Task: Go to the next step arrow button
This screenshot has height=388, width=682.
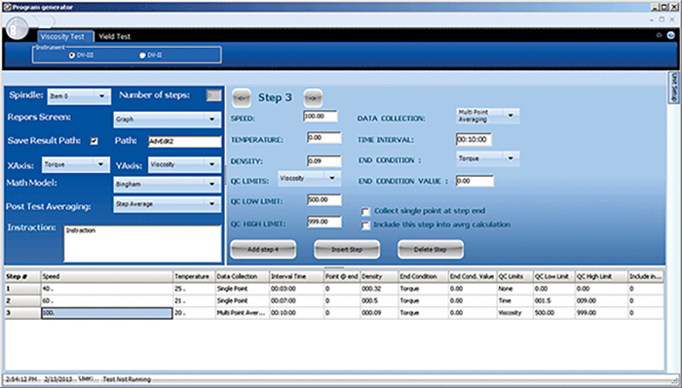Action: click(x=313, y=98)
